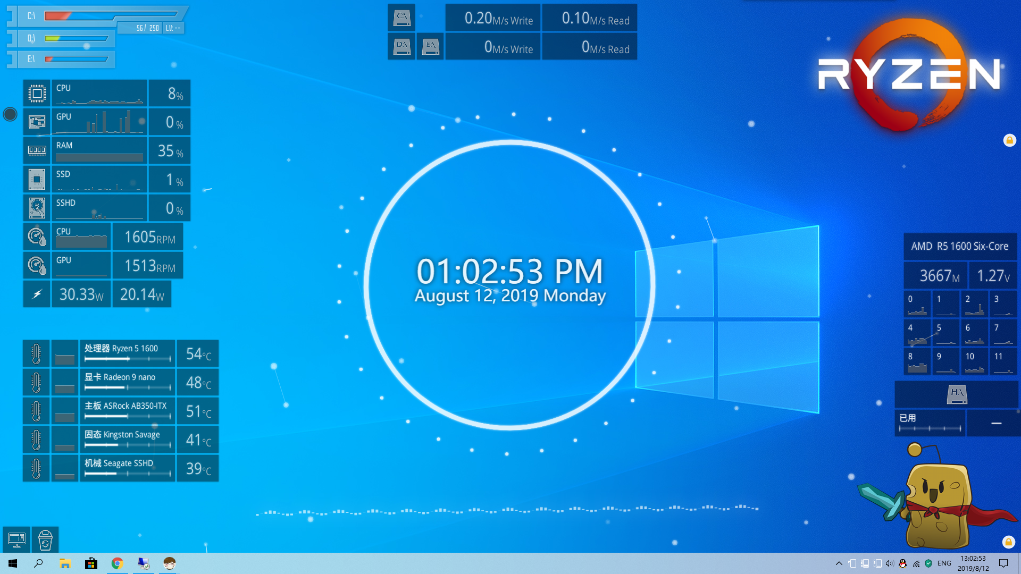The image size is (1021, 574).
Task: Toggle the dark circle button left of GPU meter
Action: point(10,114)
